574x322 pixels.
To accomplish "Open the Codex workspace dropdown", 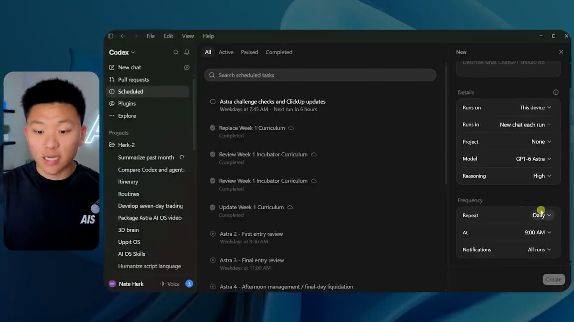I will coord(122,52).
